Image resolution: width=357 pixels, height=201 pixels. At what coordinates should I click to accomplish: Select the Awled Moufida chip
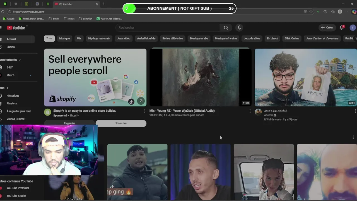coord(146,39)
